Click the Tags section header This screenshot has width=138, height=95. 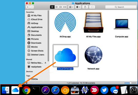pos(28,76)
